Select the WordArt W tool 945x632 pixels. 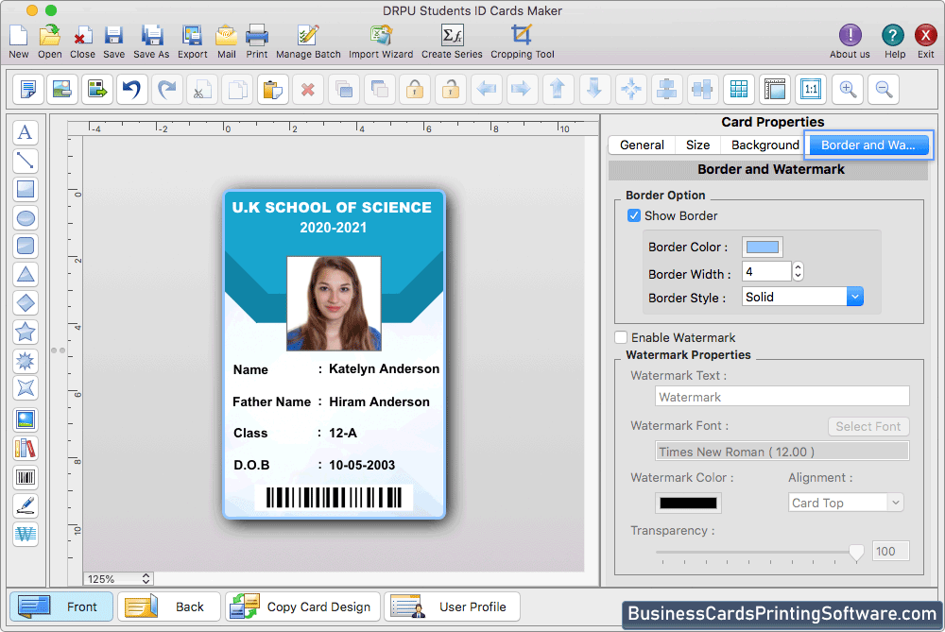coord(26,535)
